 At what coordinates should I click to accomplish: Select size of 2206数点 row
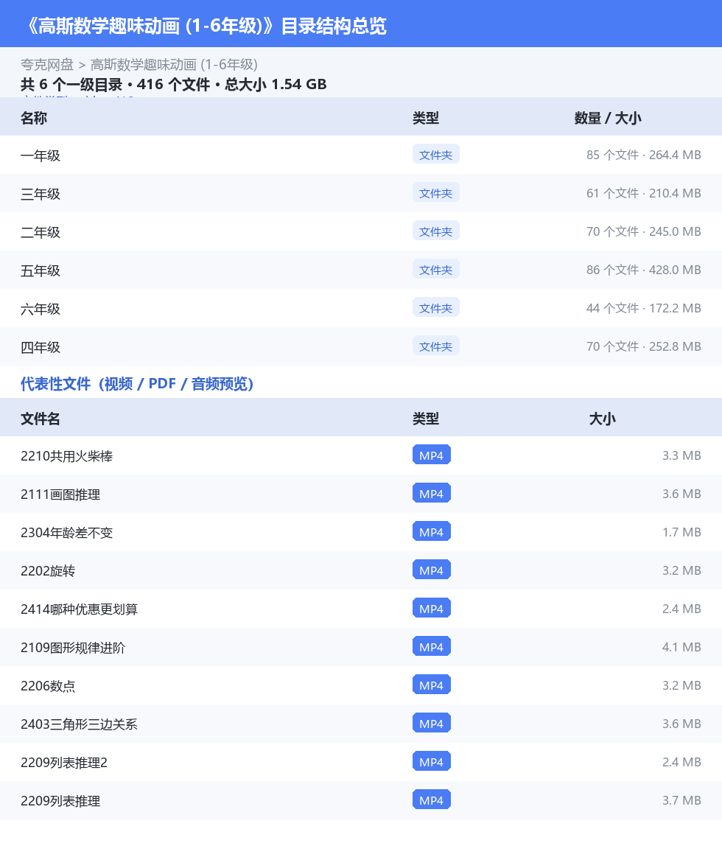[681, 685]
